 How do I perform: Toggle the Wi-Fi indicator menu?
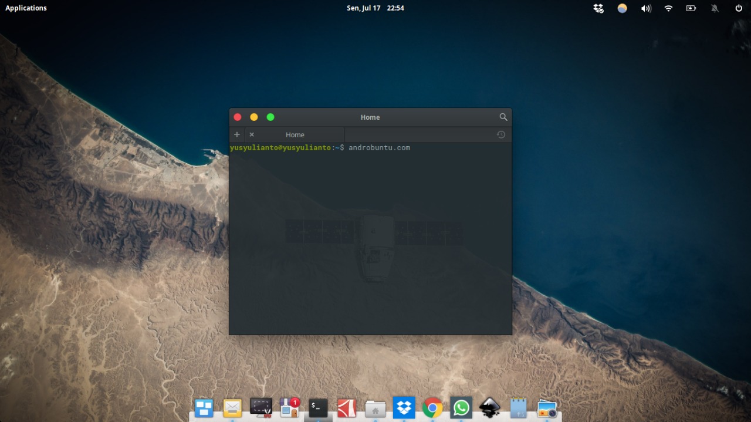pos(668,8)
